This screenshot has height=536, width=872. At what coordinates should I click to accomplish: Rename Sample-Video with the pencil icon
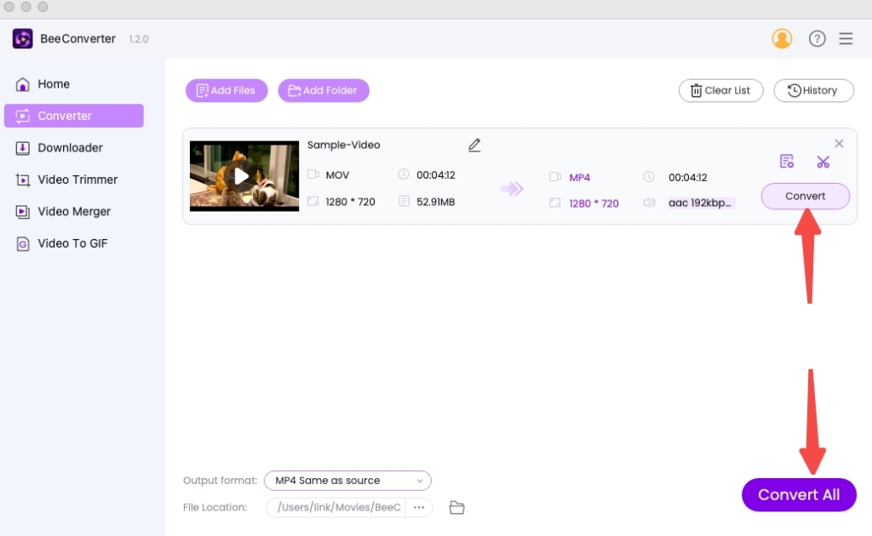[x=474, y=145]
